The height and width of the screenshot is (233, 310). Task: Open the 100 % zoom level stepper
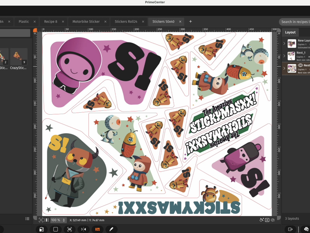pos(64,220)
